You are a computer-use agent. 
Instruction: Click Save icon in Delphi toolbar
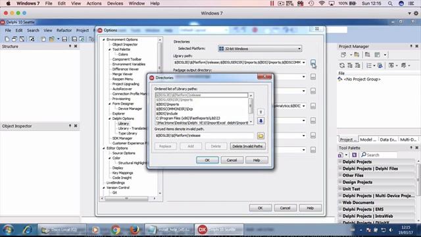tap(64, 39)
